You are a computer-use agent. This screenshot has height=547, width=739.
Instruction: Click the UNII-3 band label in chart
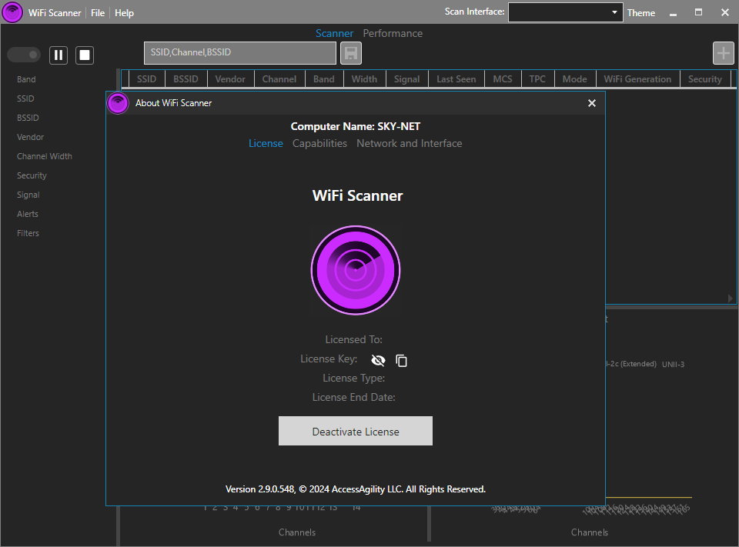point(673,364)
